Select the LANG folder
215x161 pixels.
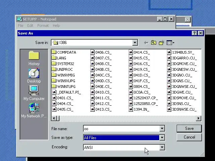coord(59,58)
